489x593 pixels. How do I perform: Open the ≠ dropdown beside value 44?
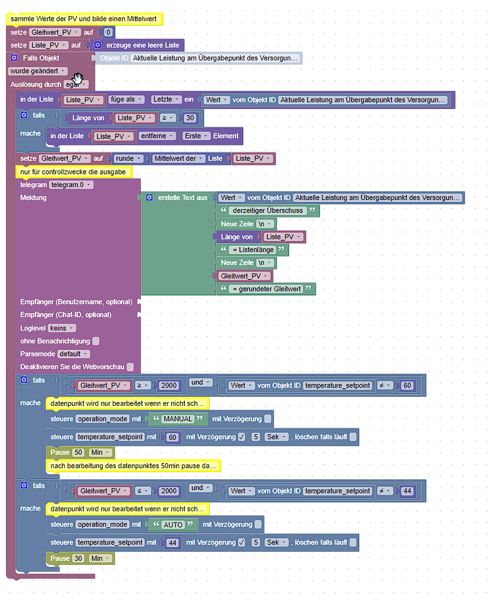(x=385, y=491)
